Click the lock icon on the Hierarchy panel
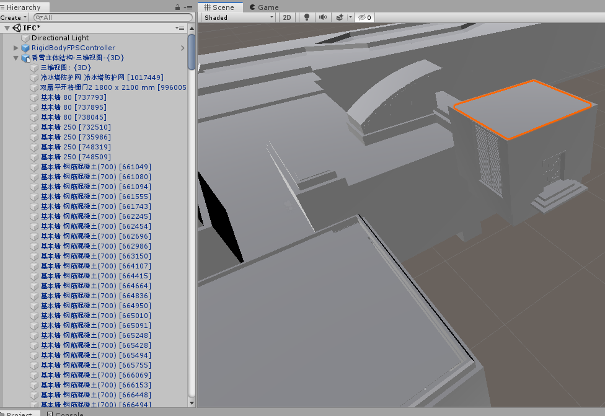 pyautogui.click(x=178, y=7)
